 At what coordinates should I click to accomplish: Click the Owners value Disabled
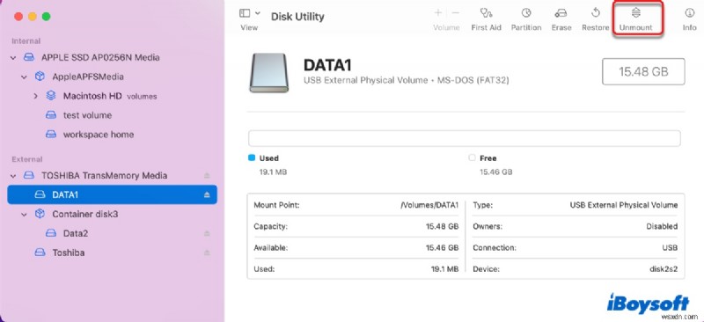coord(662,226)
